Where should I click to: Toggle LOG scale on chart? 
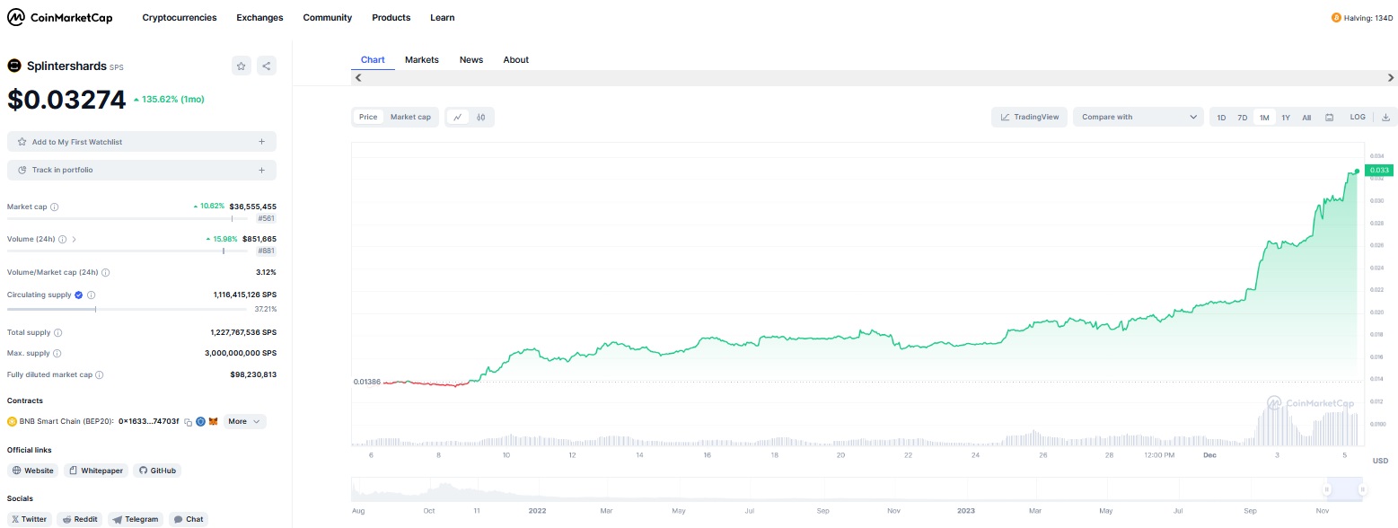(1358, 117)
